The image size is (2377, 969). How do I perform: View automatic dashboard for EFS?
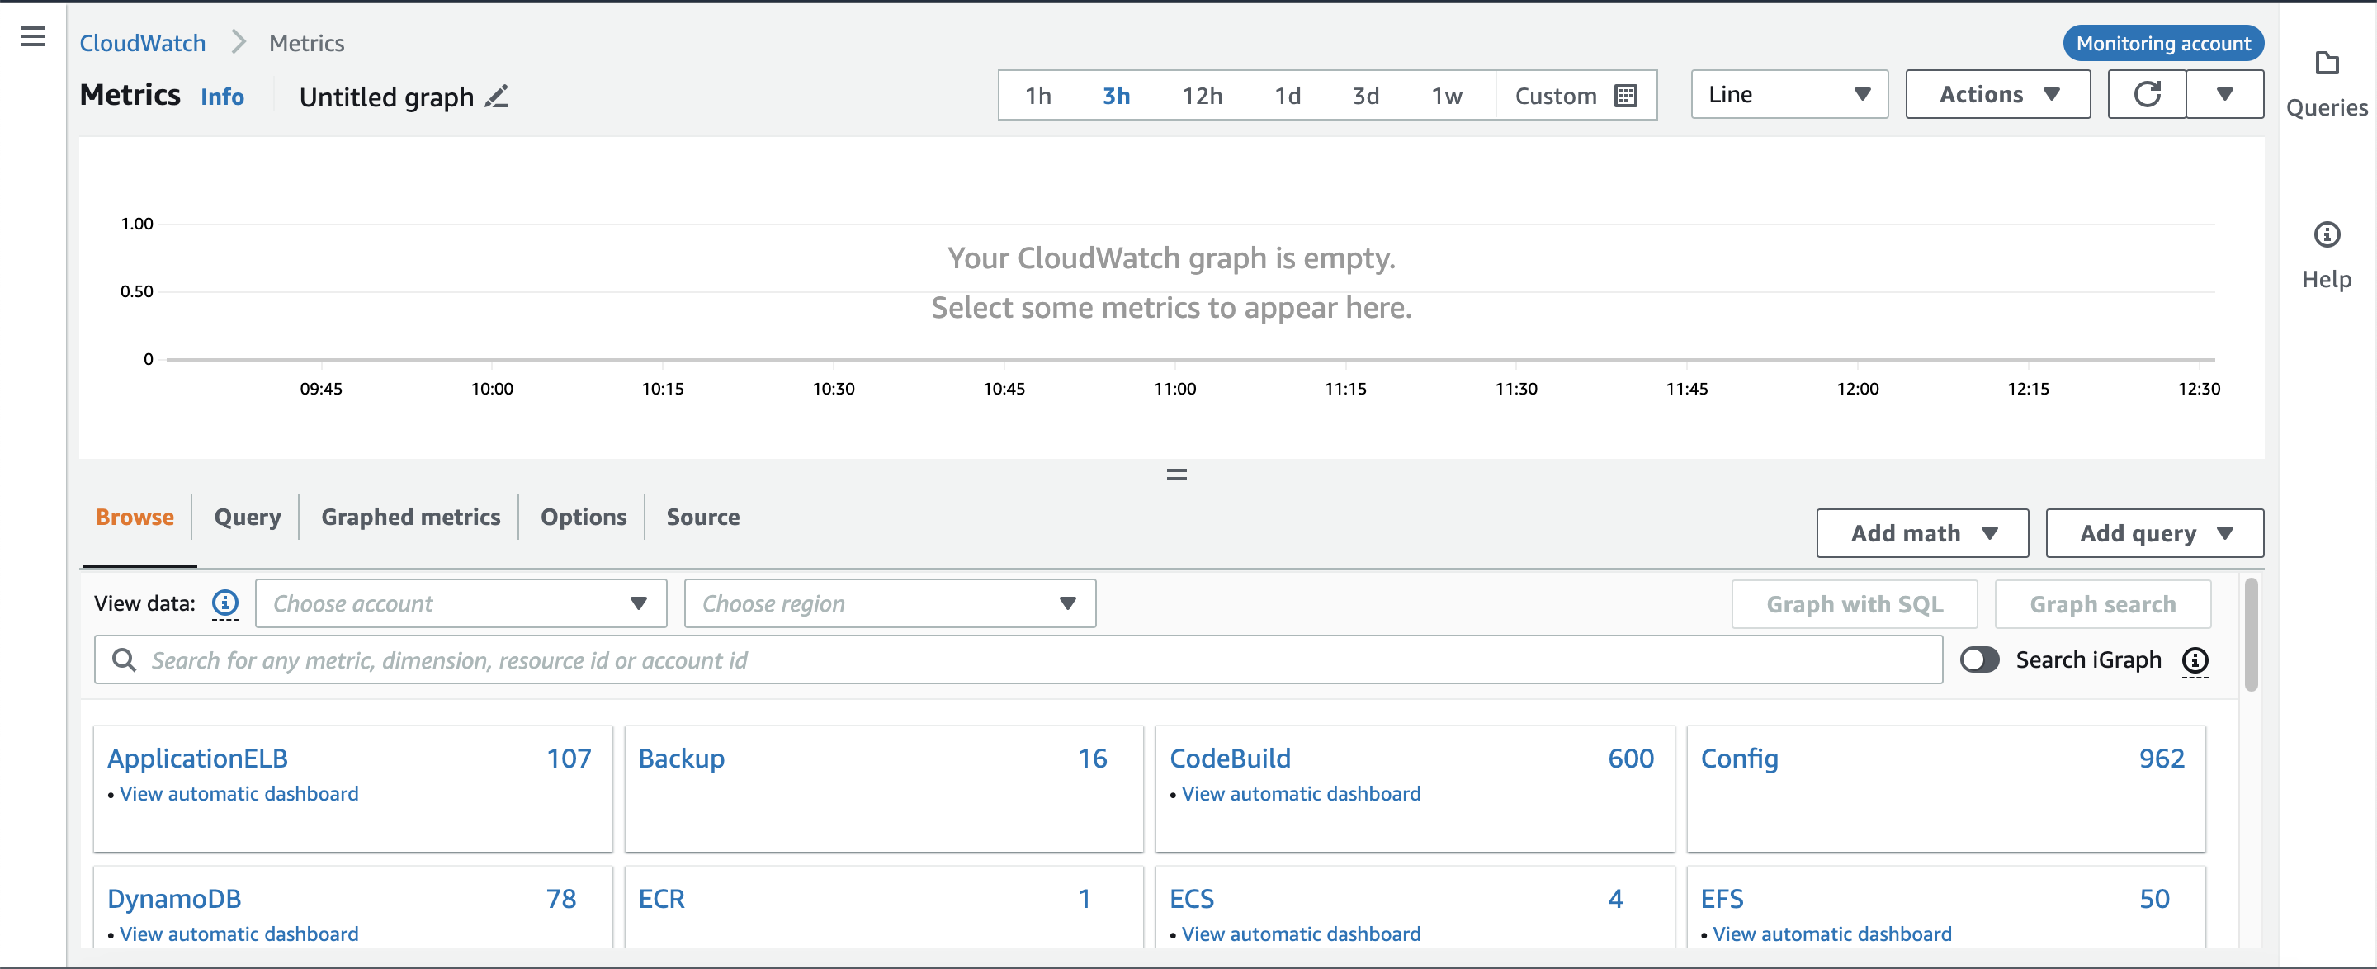coord(1831,934)
